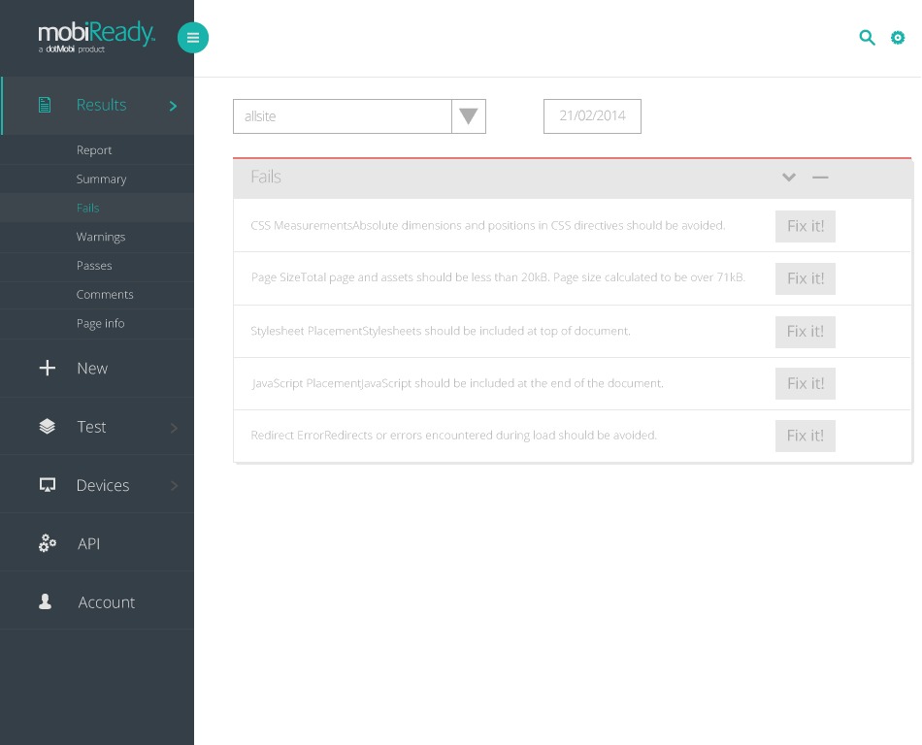Open the API gears icon
Screen dimensions: 922x745
[x=47, y=543]
